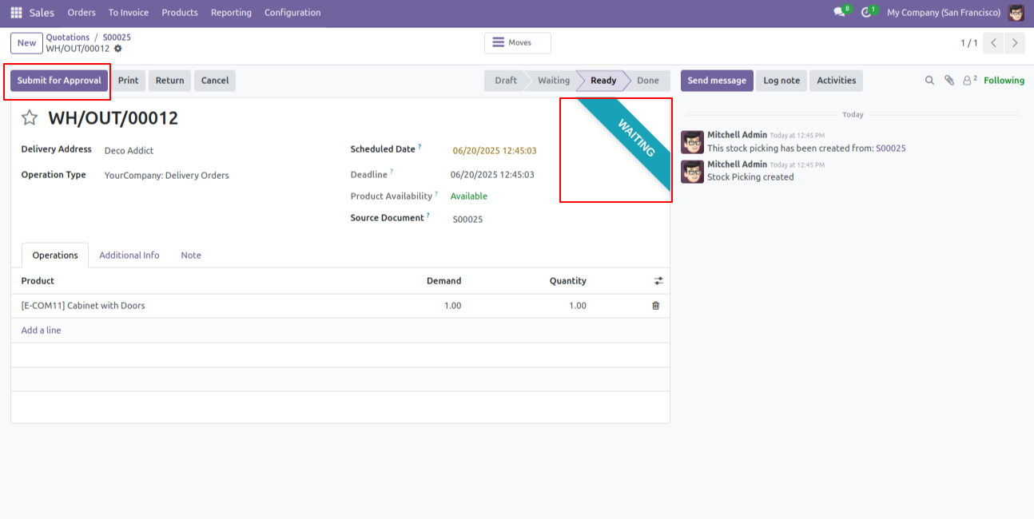Open attachments paperclip in chatter

tap(949, 81)
